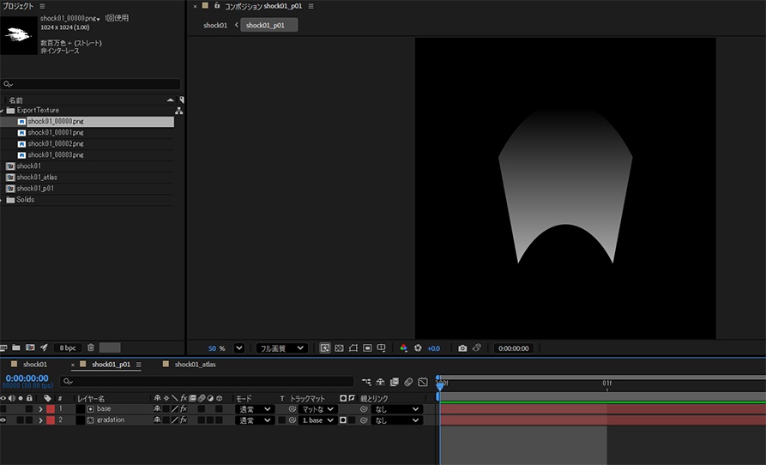Go to shock01 in composition breadcrumb
This screenshot has height=465, width=766.
[x=215, y=25]
